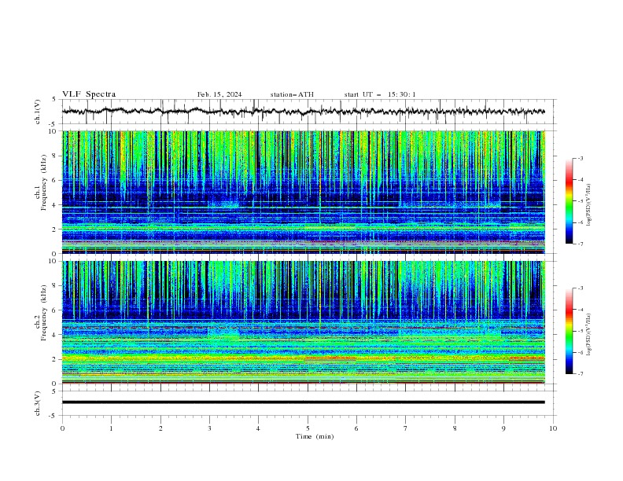Click the "start UT = 15:30:1" text
This screenshot has height=481, width=623.
click(x=380, y=94)
